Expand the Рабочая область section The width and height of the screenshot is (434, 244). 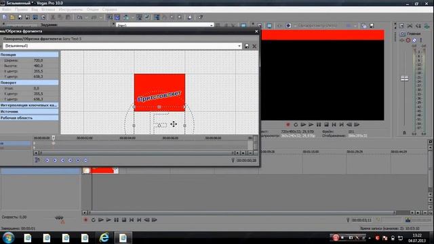(29, 118)
